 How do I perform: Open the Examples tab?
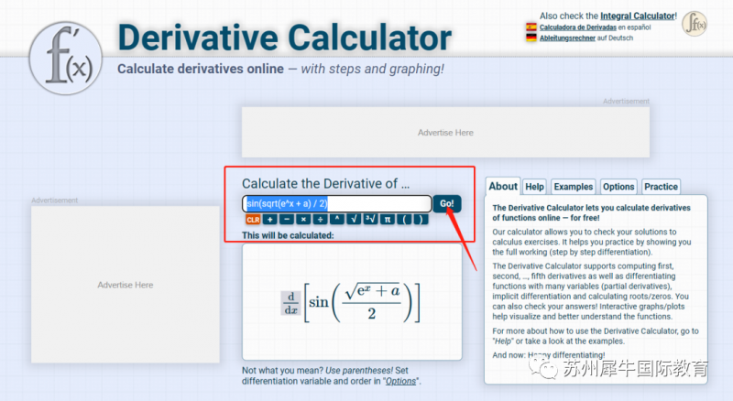[x=574, y=187]
